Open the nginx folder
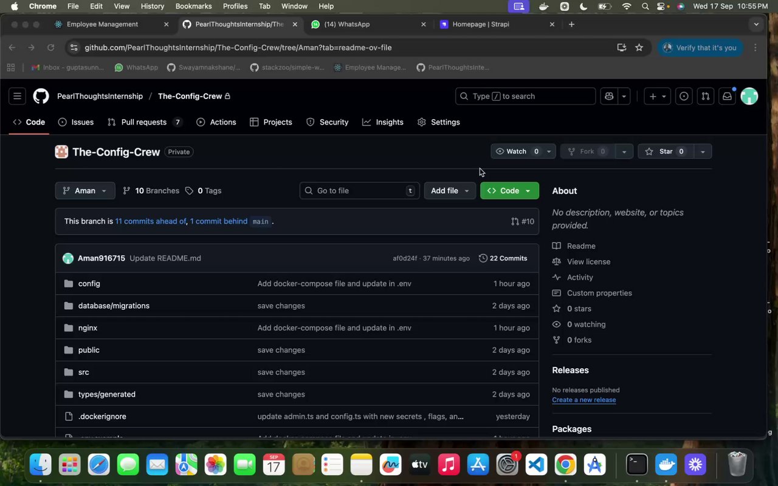 click(x=88, y=328)
